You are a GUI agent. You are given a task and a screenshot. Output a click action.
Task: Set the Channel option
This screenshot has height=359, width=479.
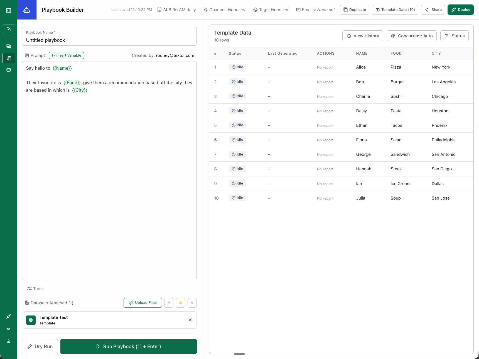pos(225,10)
